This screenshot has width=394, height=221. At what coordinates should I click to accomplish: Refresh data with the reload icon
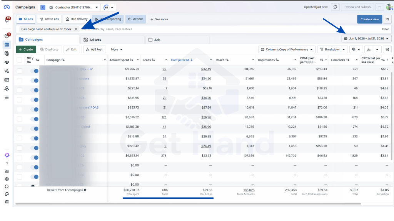coord(335,7)
